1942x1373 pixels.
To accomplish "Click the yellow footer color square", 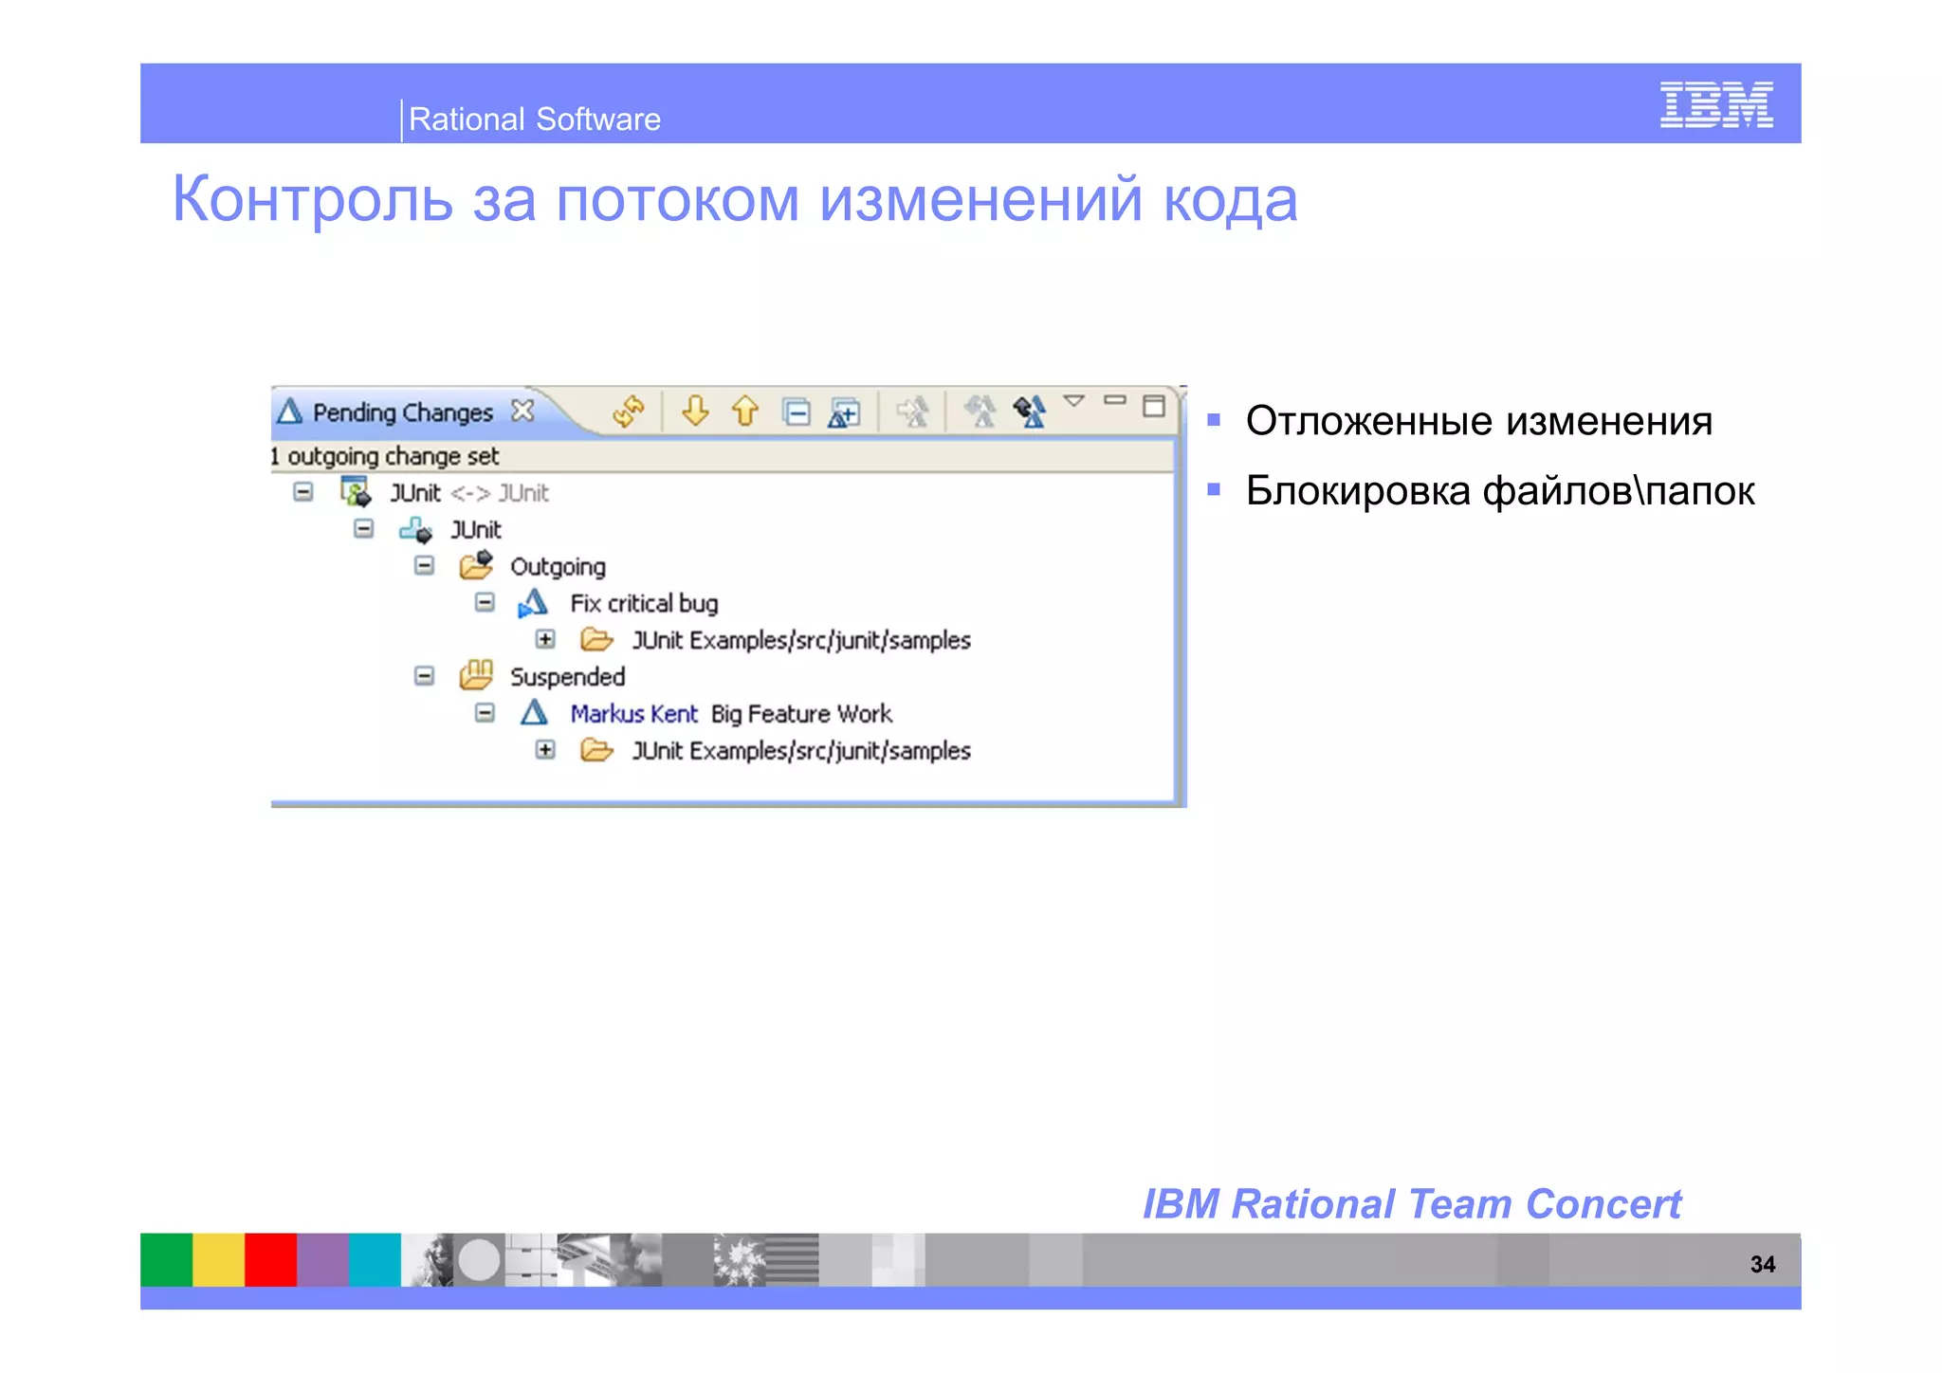I will (x=219, y=1259).
